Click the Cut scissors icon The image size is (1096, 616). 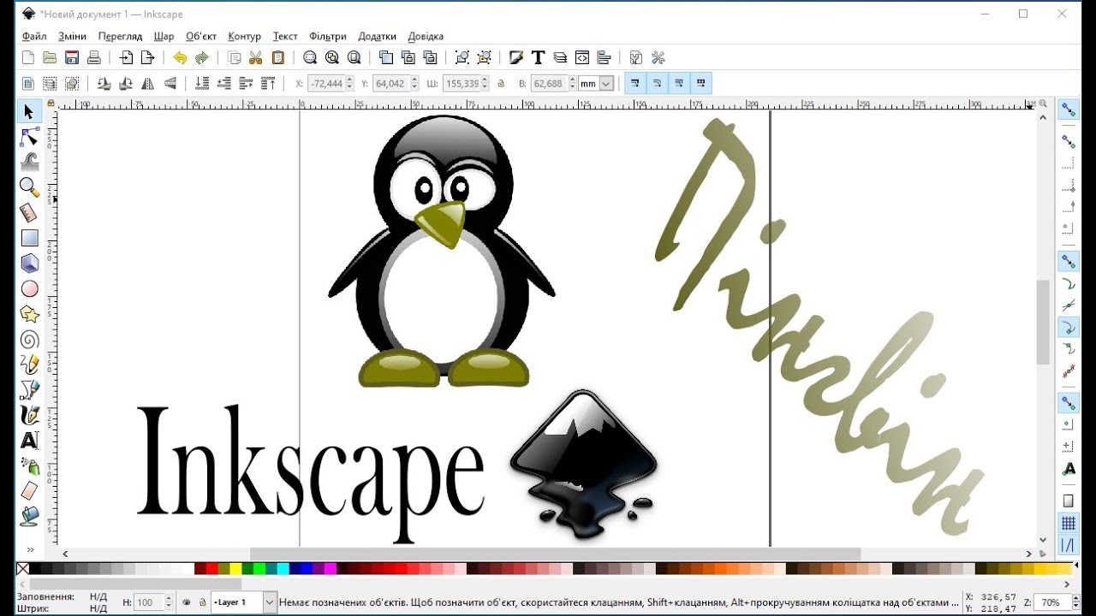pyautogui.click(x=255, y=57)
